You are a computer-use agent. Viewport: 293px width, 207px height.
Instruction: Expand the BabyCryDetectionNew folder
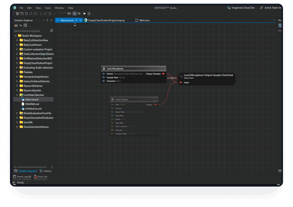point(17,40)
